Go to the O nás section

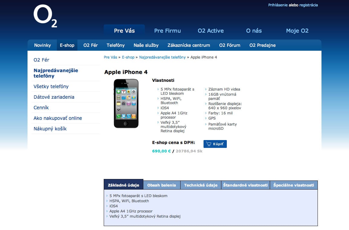coord(254,31)
